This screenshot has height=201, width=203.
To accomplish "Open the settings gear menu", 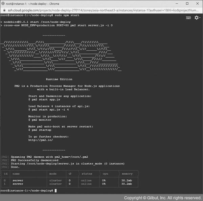I will click(197, 18).
